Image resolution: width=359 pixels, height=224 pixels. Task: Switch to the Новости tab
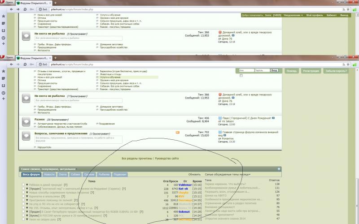tap(49, 174)
